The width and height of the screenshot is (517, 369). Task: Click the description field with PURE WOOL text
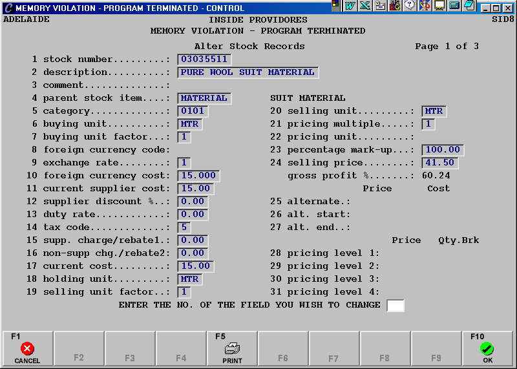[x=248, y=72]
